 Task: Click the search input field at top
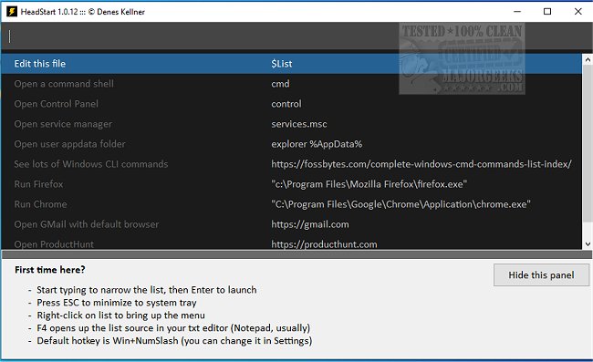tap(291, 36)
